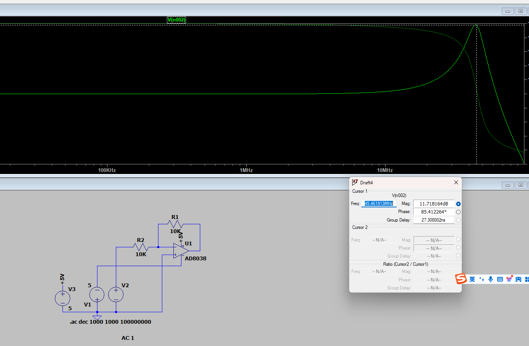Select resistor R2 in the schematic
Screen dimensions: 529x346
click(x=141, y=247)
